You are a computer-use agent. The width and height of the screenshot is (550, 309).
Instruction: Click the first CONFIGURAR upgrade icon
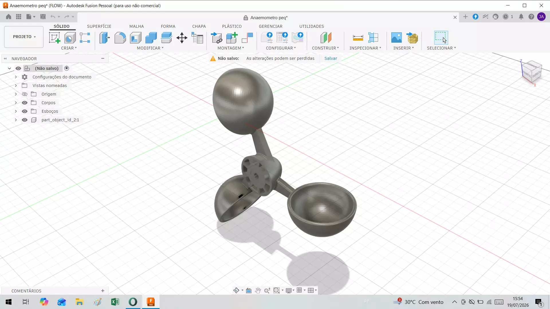tap(267, 37)
